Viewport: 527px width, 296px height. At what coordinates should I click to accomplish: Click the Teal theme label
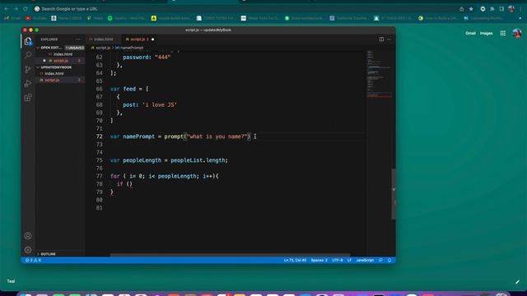coord(11,281)
